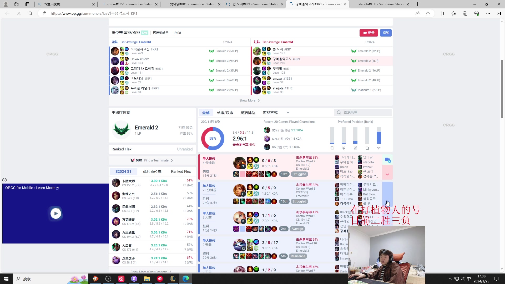The width and height of the screenshot is (505, 284).
Task: Switch to the zmzwr#1351 browser tab
Action: (x=129, y=4)
